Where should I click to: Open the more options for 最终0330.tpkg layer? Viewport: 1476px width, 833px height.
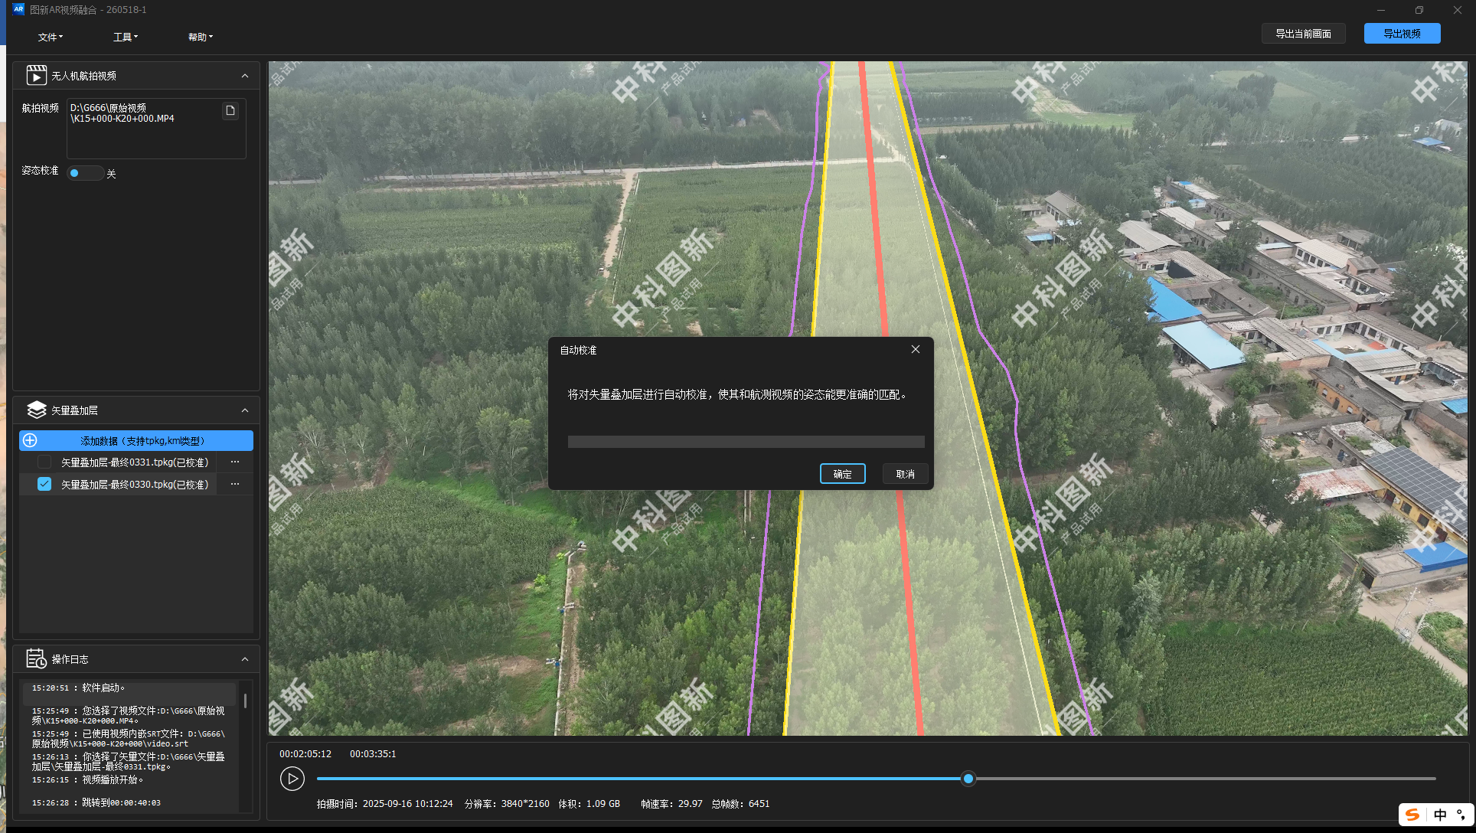pyautogui.click(x=235, y=484)
